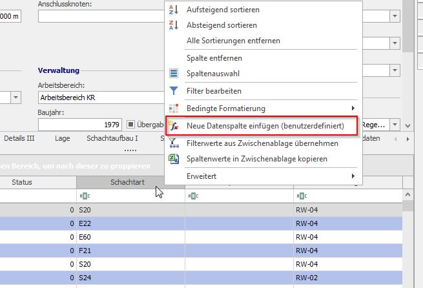Open the dropdown showing Rege...

394,125
